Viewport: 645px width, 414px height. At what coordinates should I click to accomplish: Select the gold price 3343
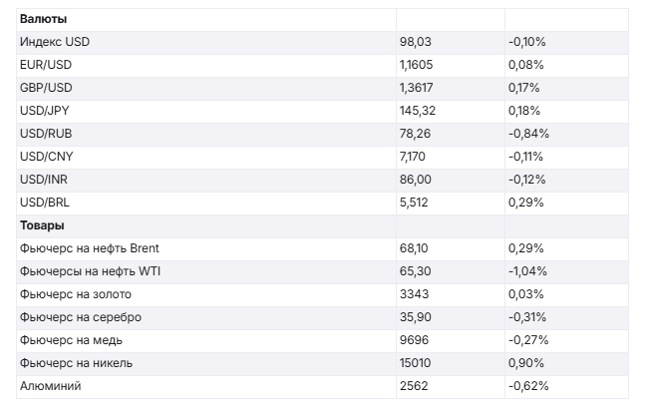tap(413, 294)
